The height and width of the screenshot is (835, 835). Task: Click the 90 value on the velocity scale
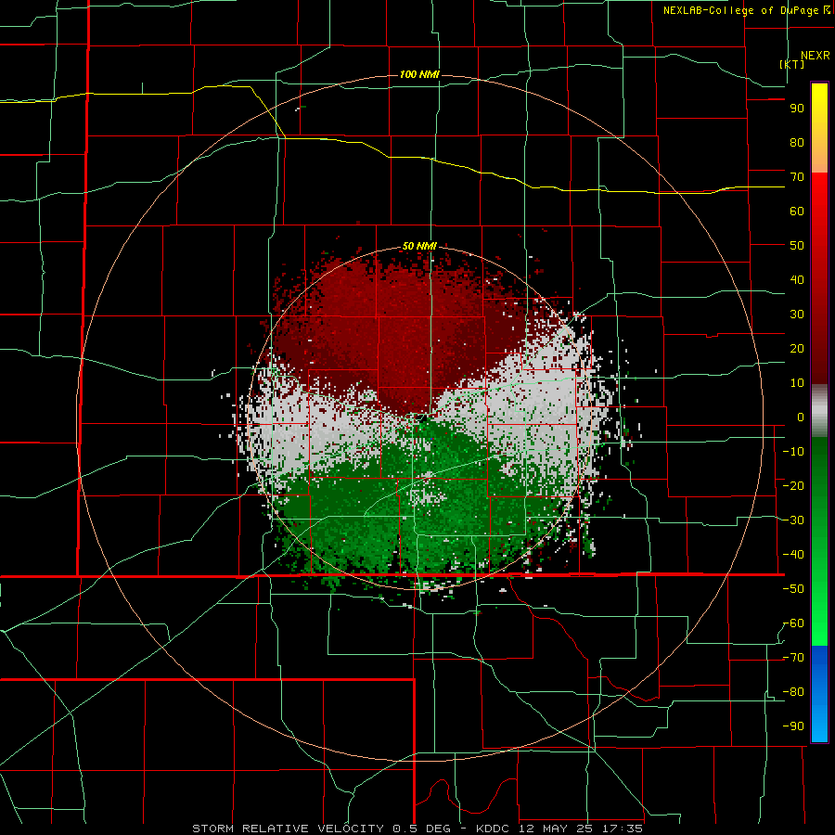[x=797, y=109]
